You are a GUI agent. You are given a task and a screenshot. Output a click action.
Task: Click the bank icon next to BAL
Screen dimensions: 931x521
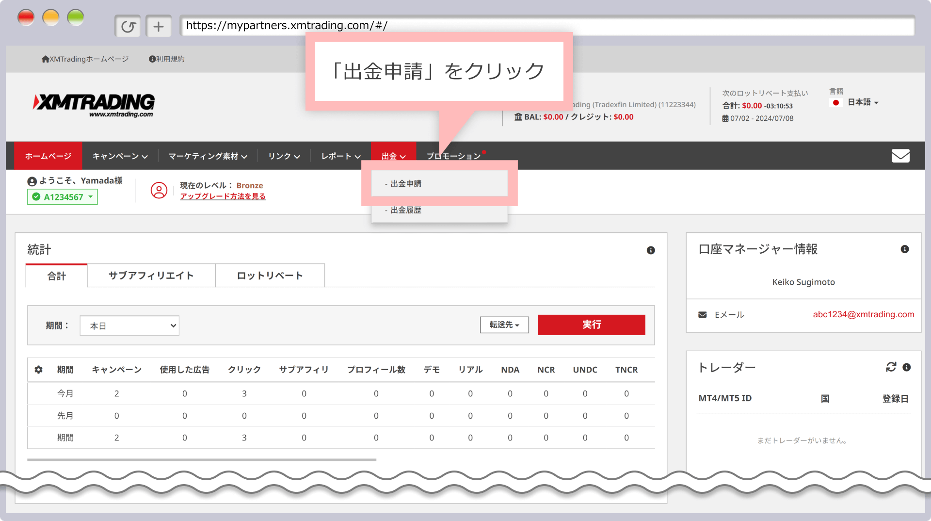point(518,117)
